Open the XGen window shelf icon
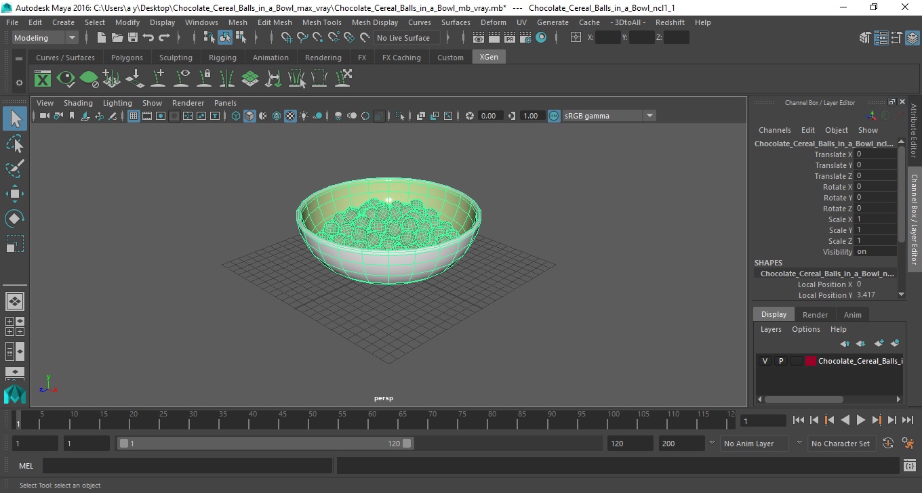The width and height of the screenshot is (922, 493). tap(43, 79)
